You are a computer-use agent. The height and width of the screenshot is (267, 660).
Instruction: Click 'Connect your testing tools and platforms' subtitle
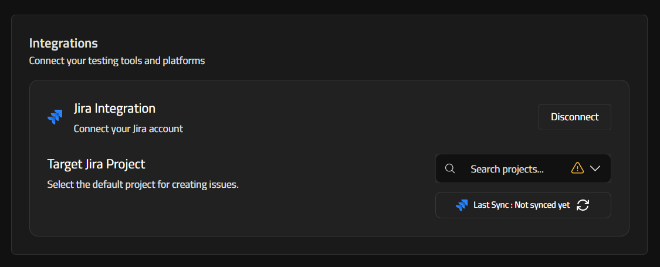(117, 60)
